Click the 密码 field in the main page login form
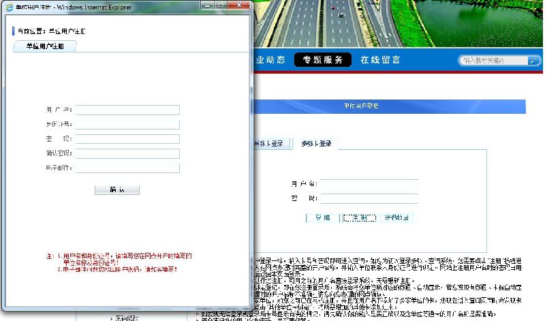 point(369,198)
